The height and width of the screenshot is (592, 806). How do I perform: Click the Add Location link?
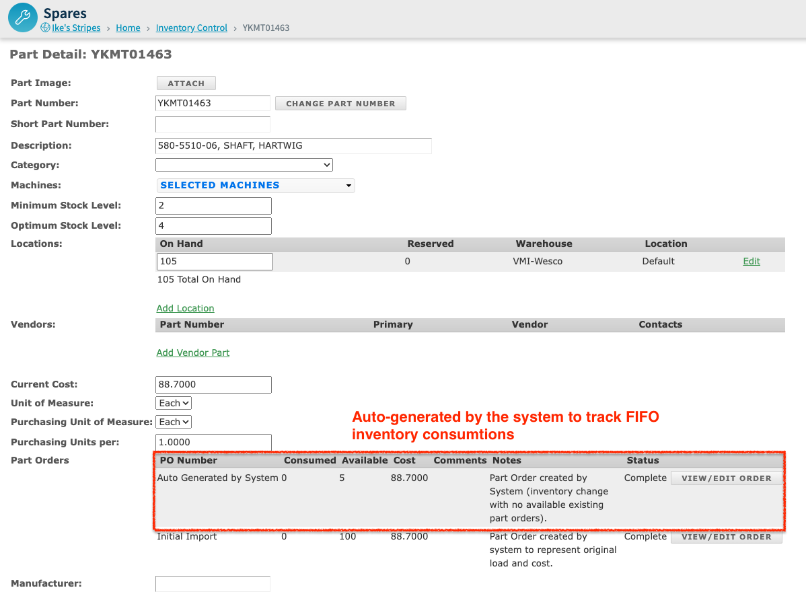[x=185, y=308]
